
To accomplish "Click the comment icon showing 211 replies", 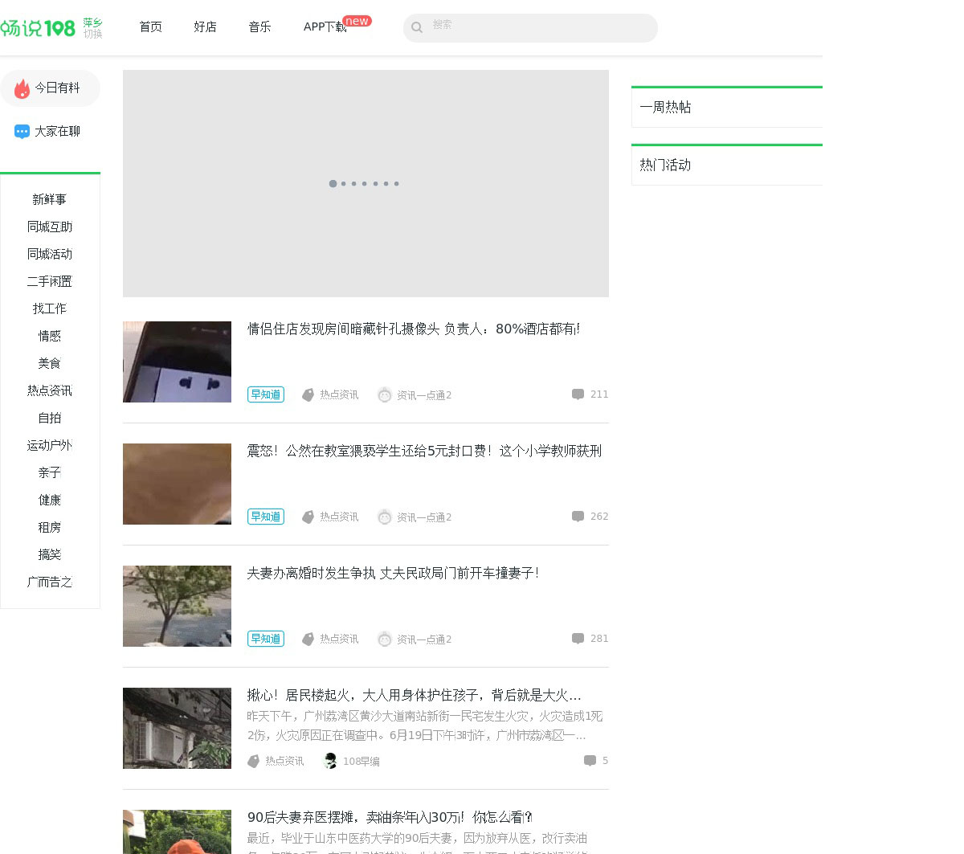I will click(578, 394).
